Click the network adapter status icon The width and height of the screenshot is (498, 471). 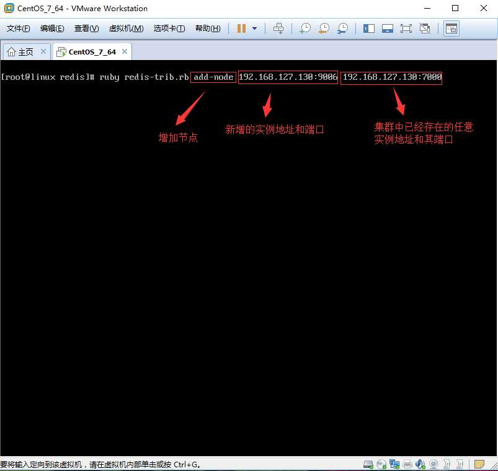(394, 464)
